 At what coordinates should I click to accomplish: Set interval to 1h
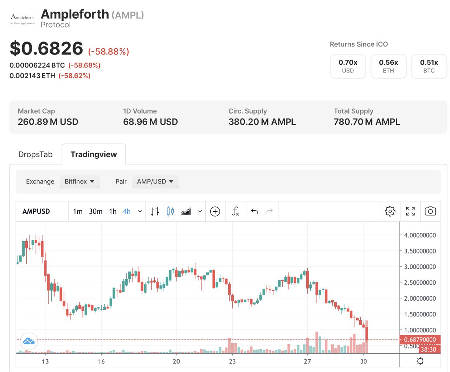coord(112,211)
